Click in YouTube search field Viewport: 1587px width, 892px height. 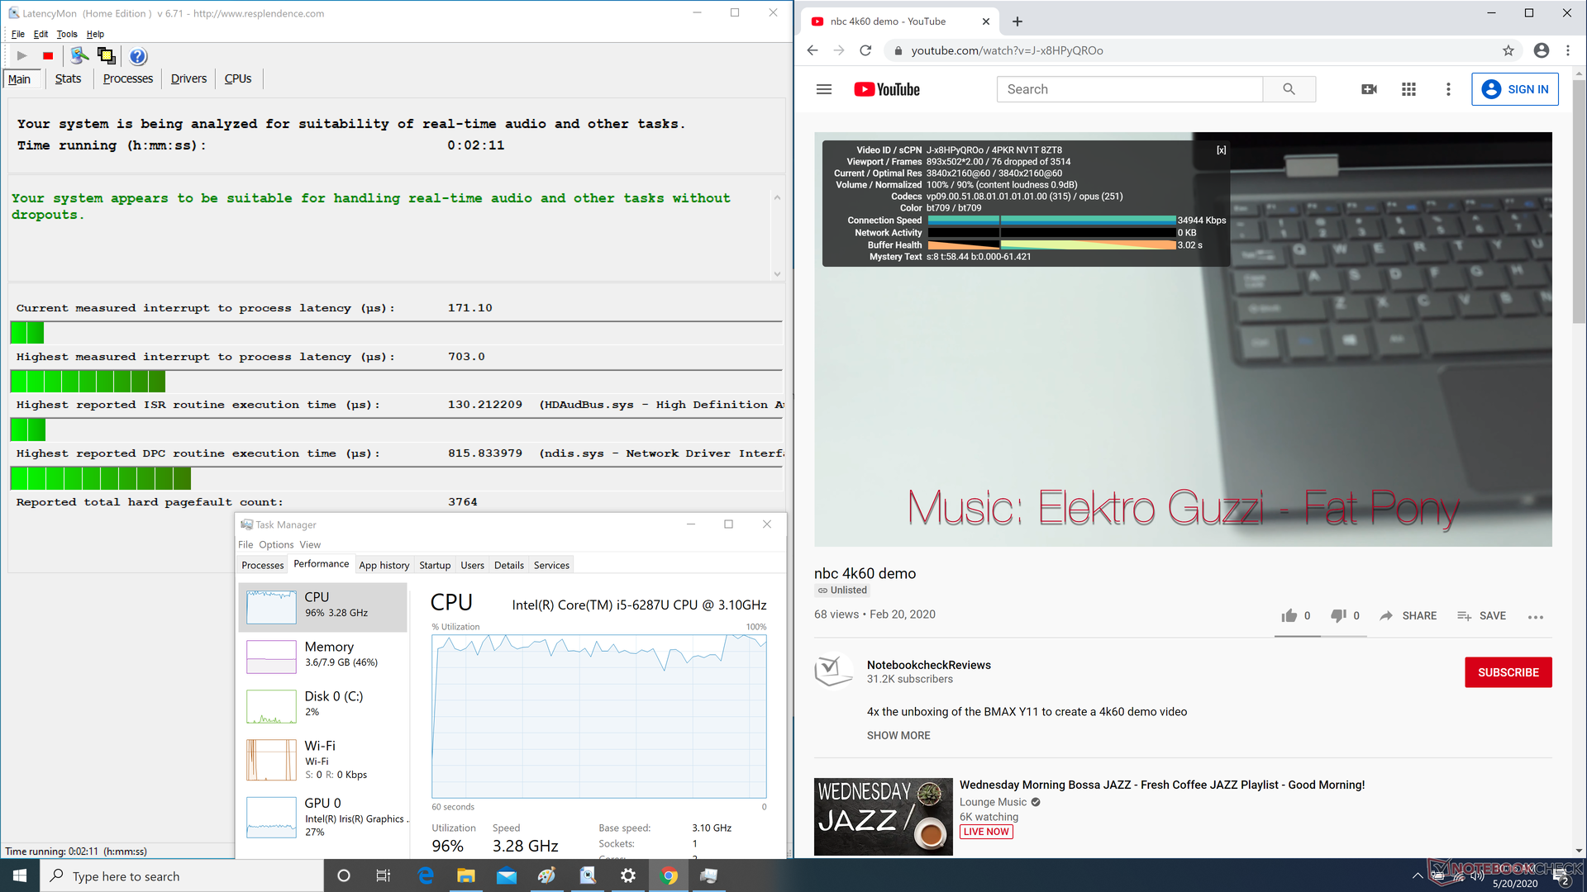click(x=1129, y=89)
